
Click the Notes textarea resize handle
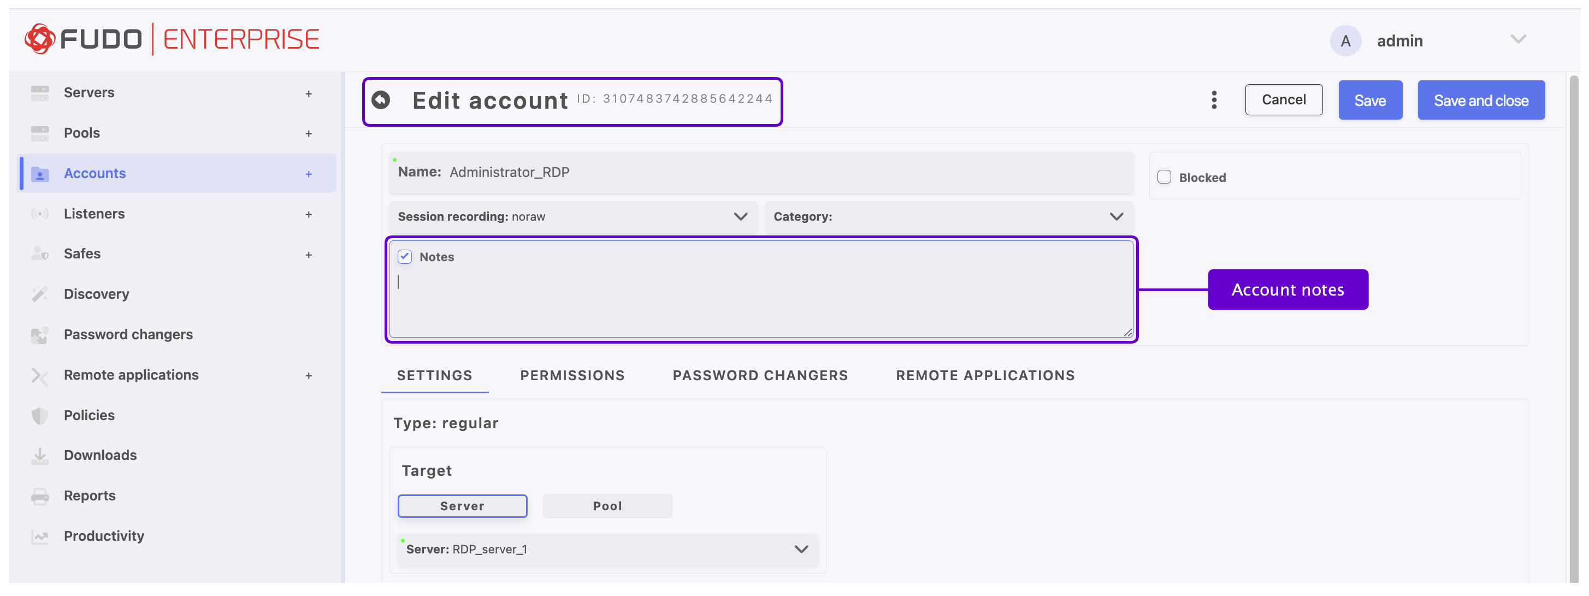(1127, 333)
